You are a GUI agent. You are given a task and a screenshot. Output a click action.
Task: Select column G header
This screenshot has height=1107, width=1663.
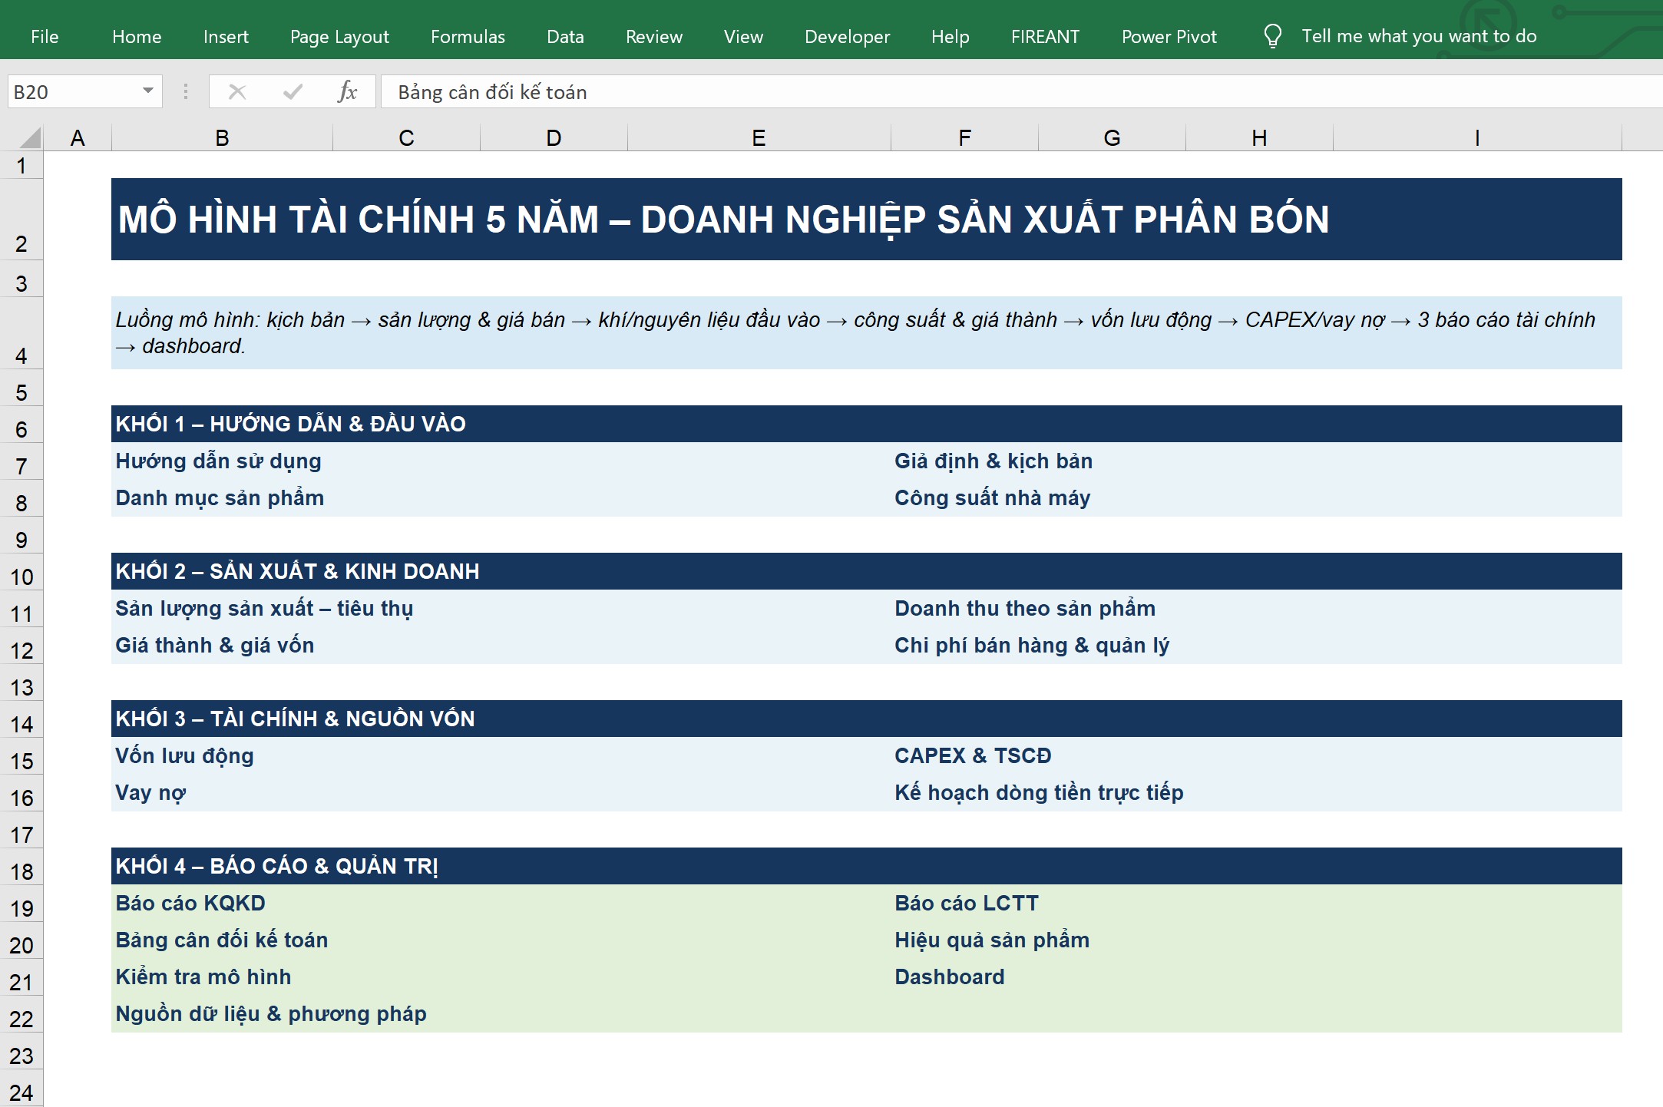(1112, 138)
